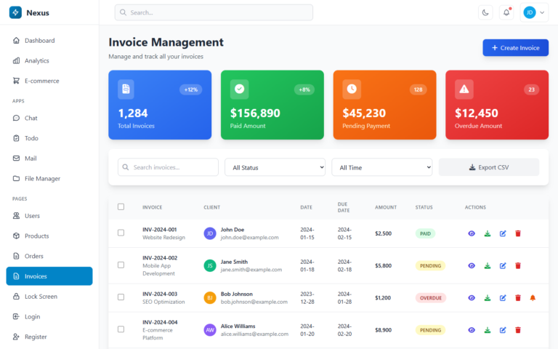Screen dimensions: 558x349
Task: View invoice INV-2024-004 eye icon
Action: [x=472, y=330]
